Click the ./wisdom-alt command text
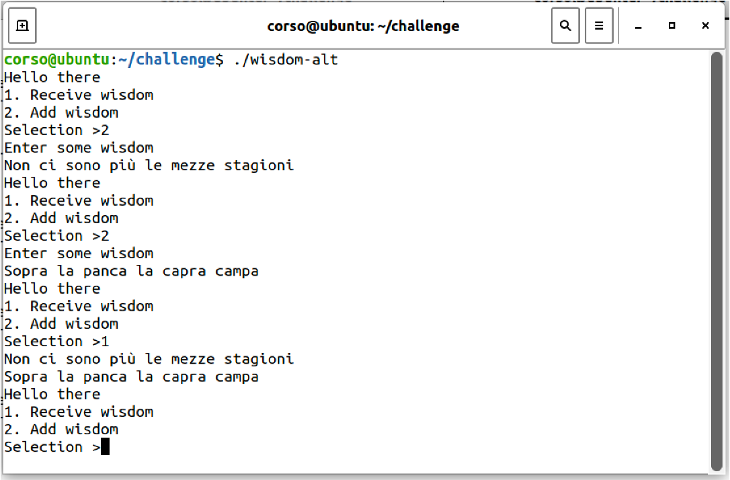 pos(286,60)
